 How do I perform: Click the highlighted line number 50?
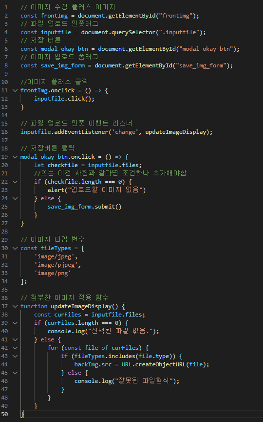coord(4,414)
